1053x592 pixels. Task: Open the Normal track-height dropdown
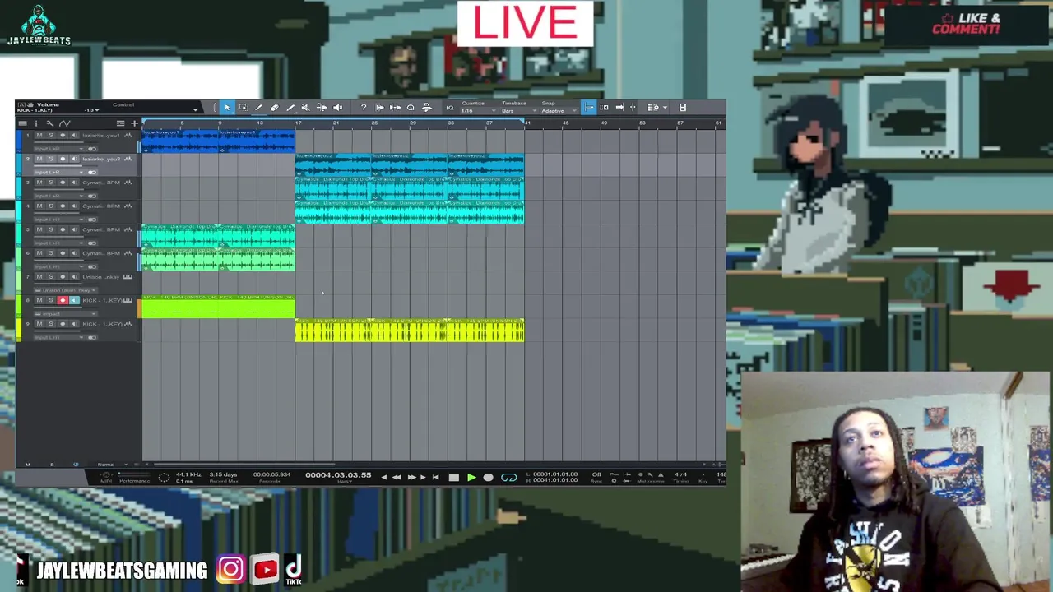[x=106, y=465]
